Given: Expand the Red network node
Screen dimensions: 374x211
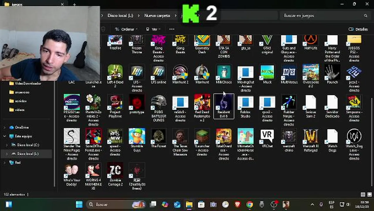Looking at the screenshot, I should (4, 163).
